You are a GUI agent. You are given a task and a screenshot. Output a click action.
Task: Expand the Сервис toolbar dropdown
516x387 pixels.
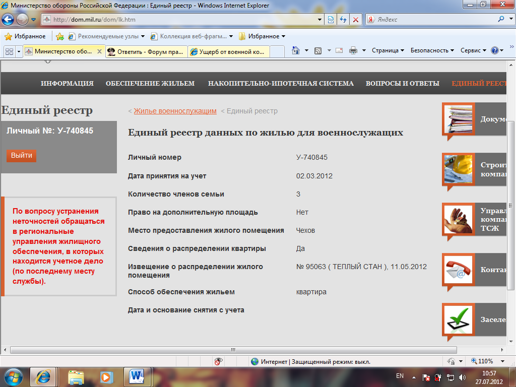(x=473, y=50)
